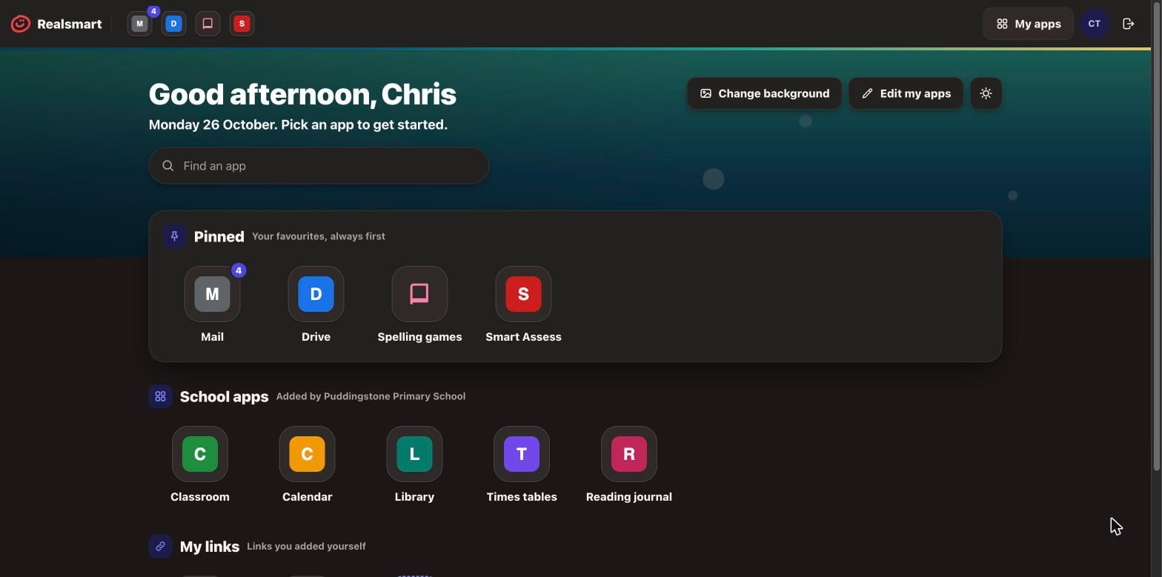
Task: Click Edit my apps
Action: pos(906,93)
